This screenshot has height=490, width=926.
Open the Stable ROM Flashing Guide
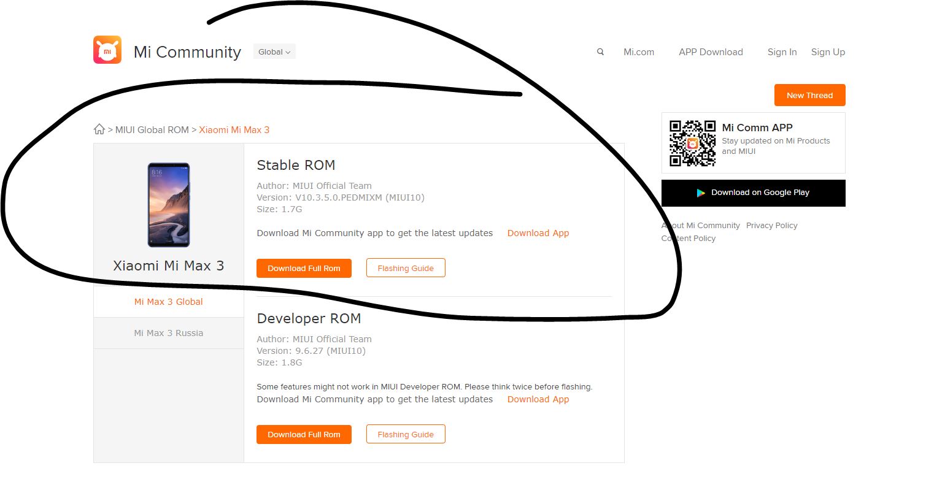(x=406, y=268)
